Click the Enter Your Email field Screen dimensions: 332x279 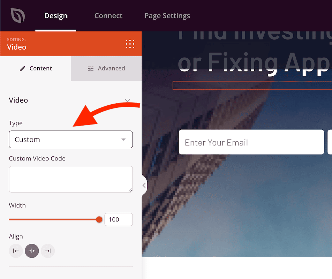pos(251,142)
